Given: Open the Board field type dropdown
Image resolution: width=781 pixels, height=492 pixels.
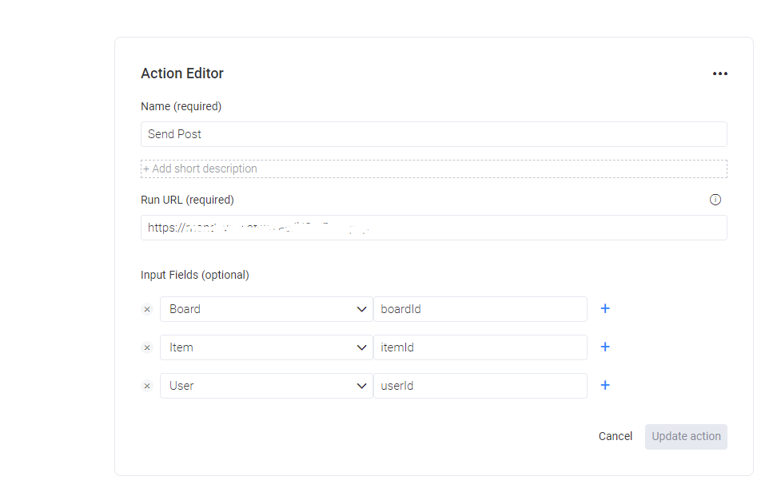Looking at the screenshot, I should click(x=266, y=309).
